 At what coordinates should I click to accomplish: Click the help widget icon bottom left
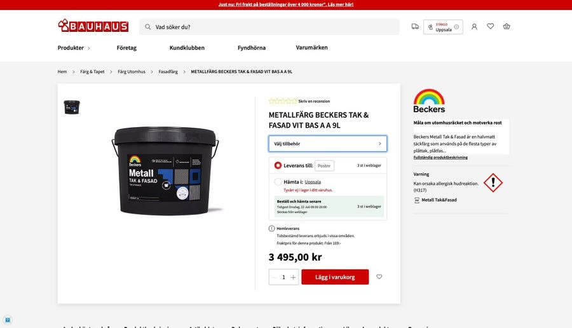pos(8,320)
